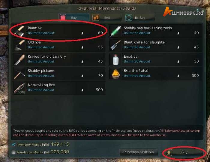Click the Breath of ahal price 500

coord(195,75)
